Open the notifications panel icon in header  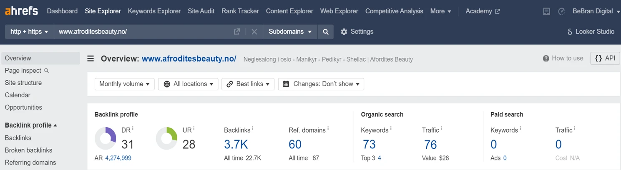(x=546, y=11)
